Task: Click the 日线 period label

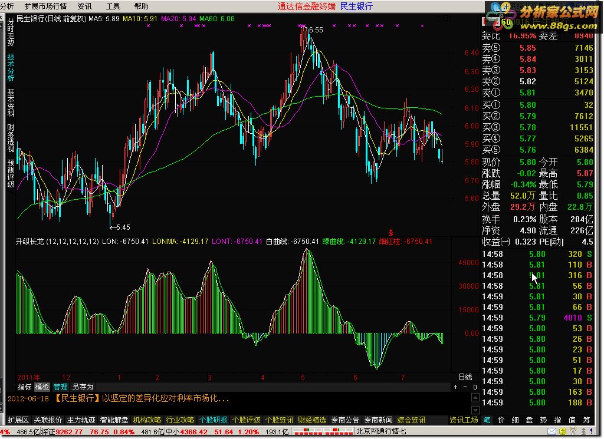Action: [x=465, y=377]
